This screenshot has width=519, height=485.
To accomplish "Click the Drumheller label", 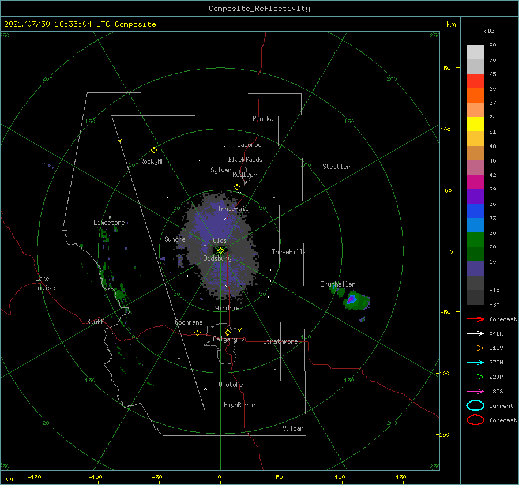I will click(x=338, y=284).
